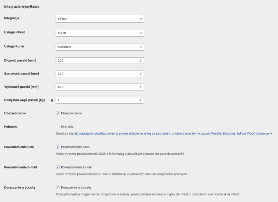Enable the Pobranie checkbox
Screen dimensions: 278x202
[x=58, y=127]
